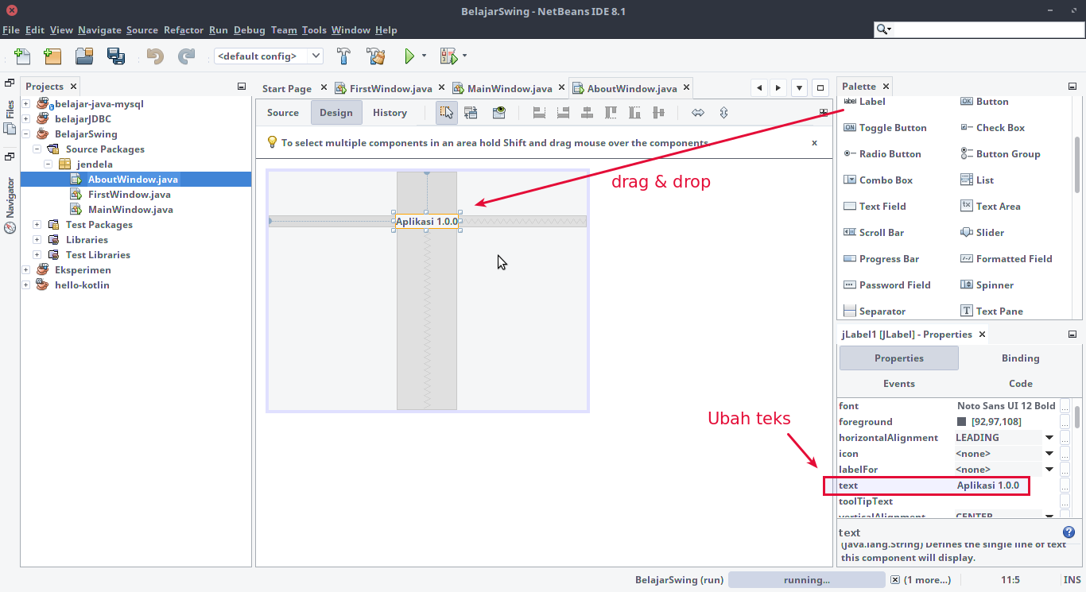
Task: Click the New File toolbar icon
Action: click(22, 56)
